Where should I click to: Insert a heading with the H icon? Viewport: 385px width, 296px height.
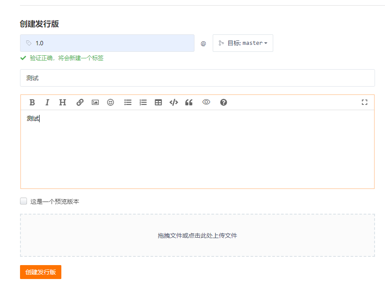pyautogui.click(x=63, y=102)
